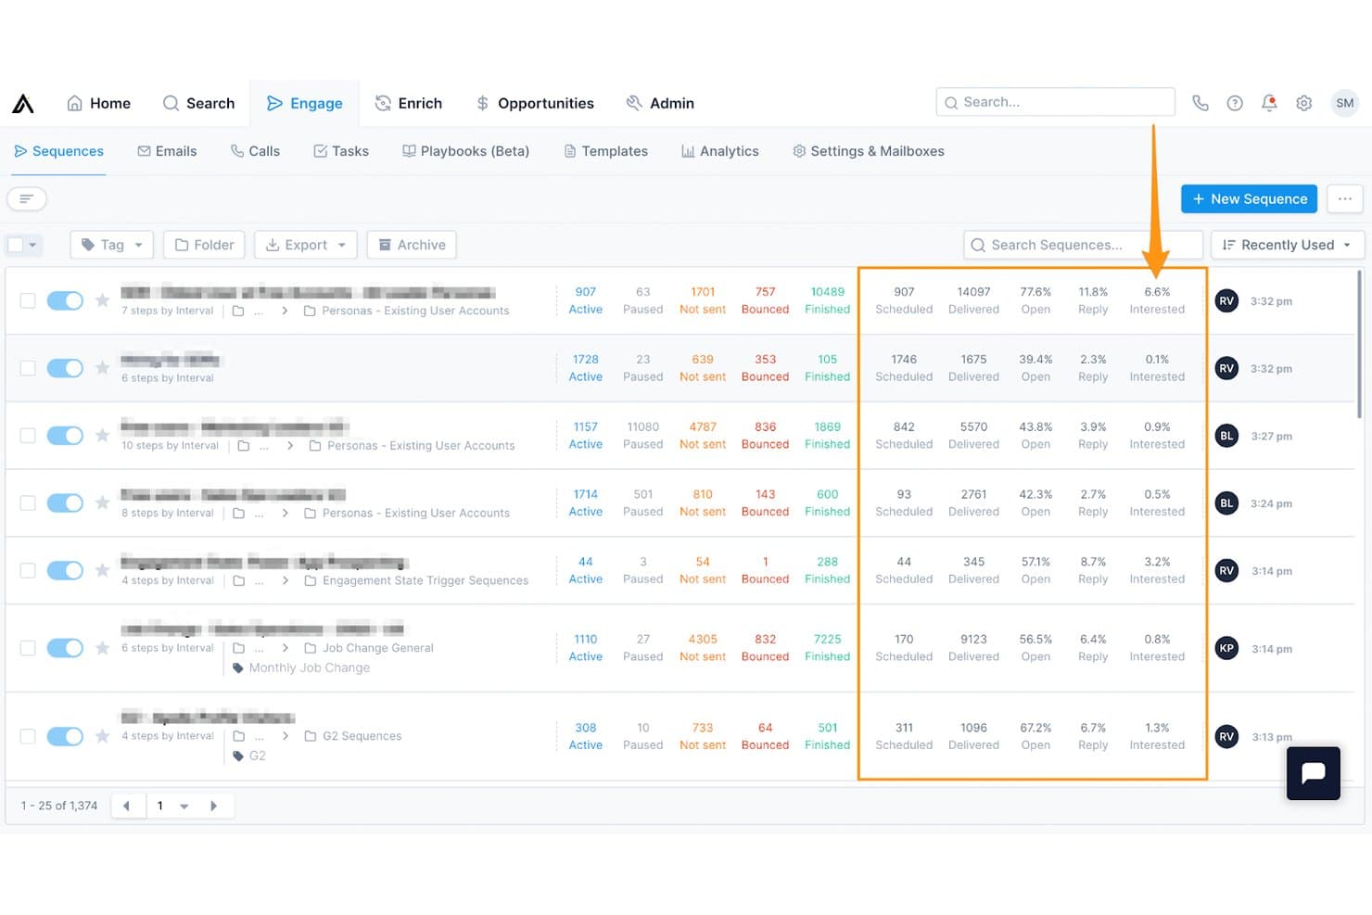The image size is (1372, 915).
Task: Click the New Sequence button
Action: click(1249, 198)
